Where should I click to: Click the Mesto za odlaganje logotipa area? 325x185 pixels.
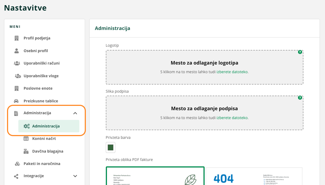(x=205, y=67)
